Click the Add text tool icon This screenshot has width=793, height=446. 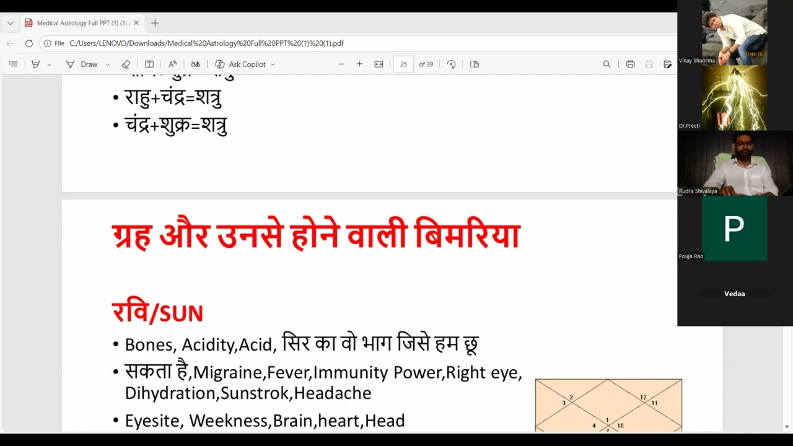tap(149, 64)
